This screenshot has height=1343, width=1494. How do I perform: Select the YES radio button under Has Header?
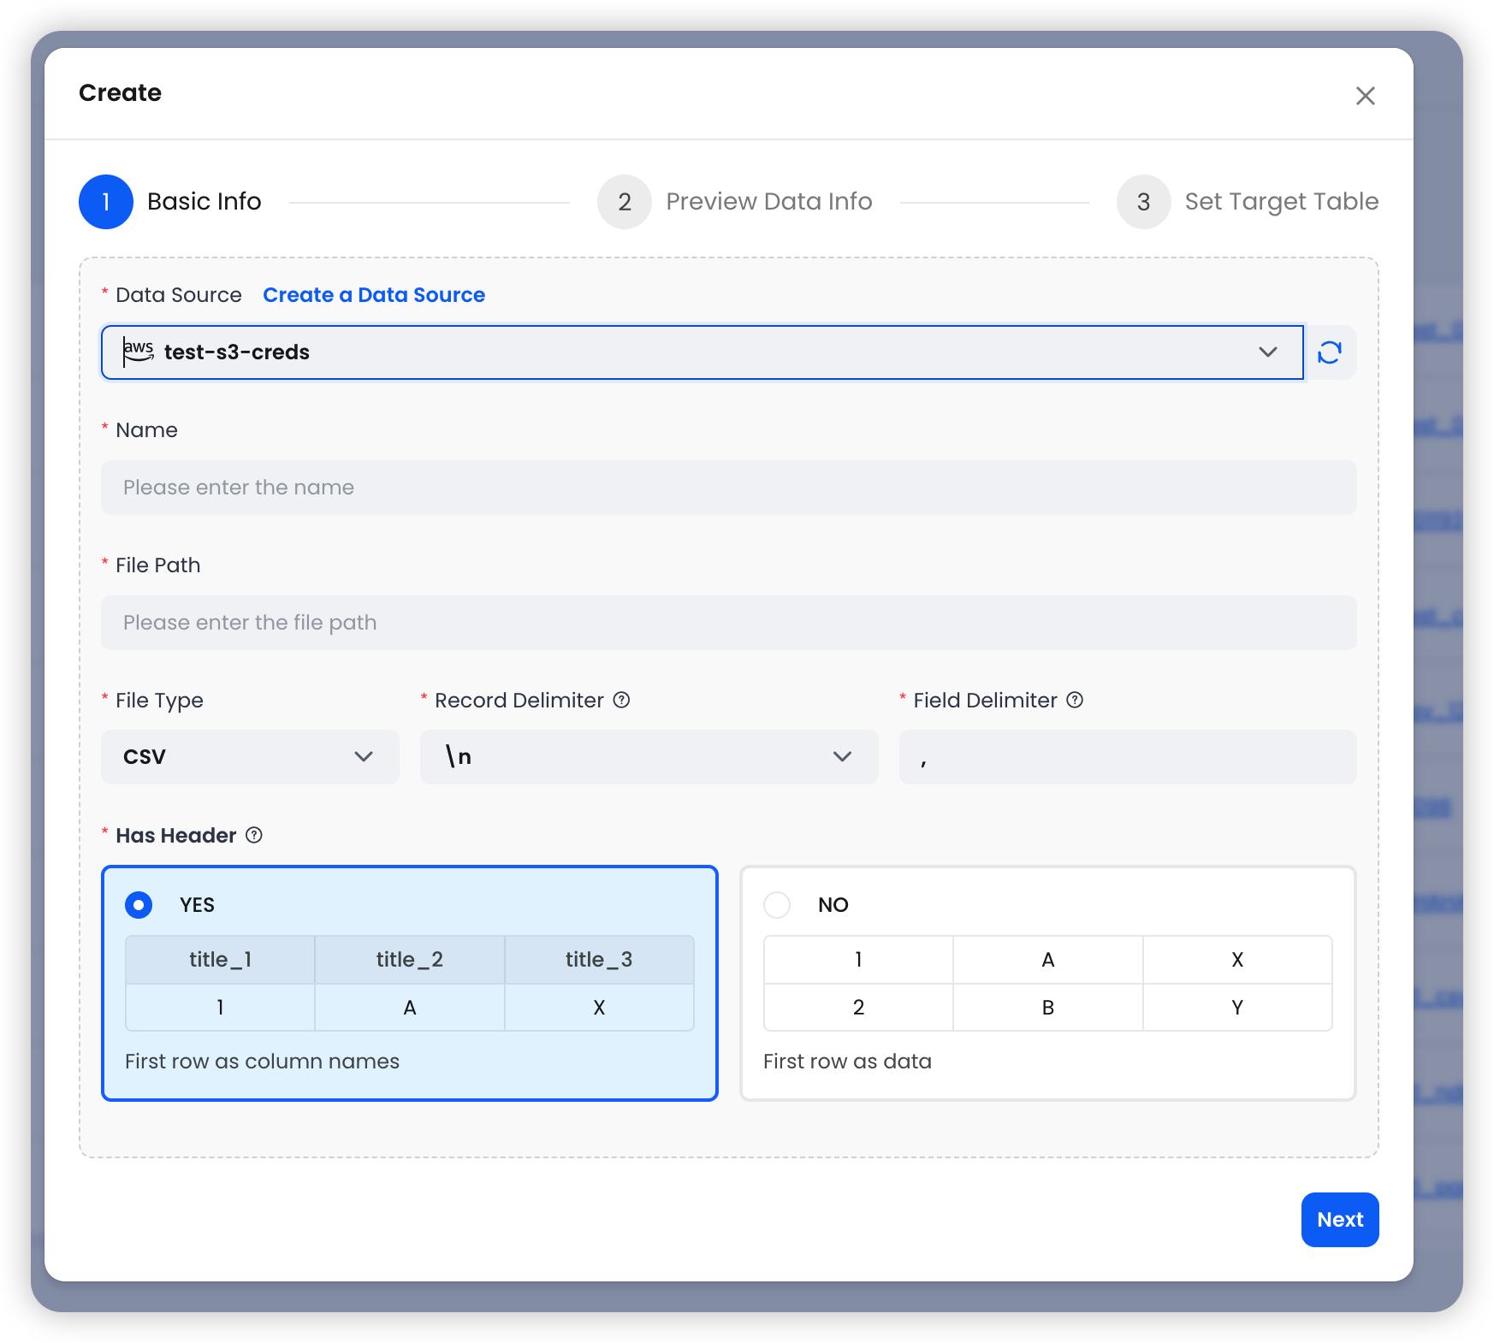pos(138,904)
